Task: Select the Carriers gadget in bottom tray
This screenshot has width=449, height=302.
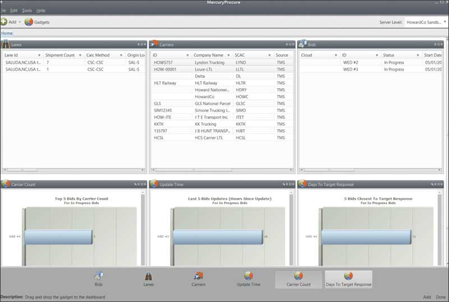Action: (x=199, y=279)
